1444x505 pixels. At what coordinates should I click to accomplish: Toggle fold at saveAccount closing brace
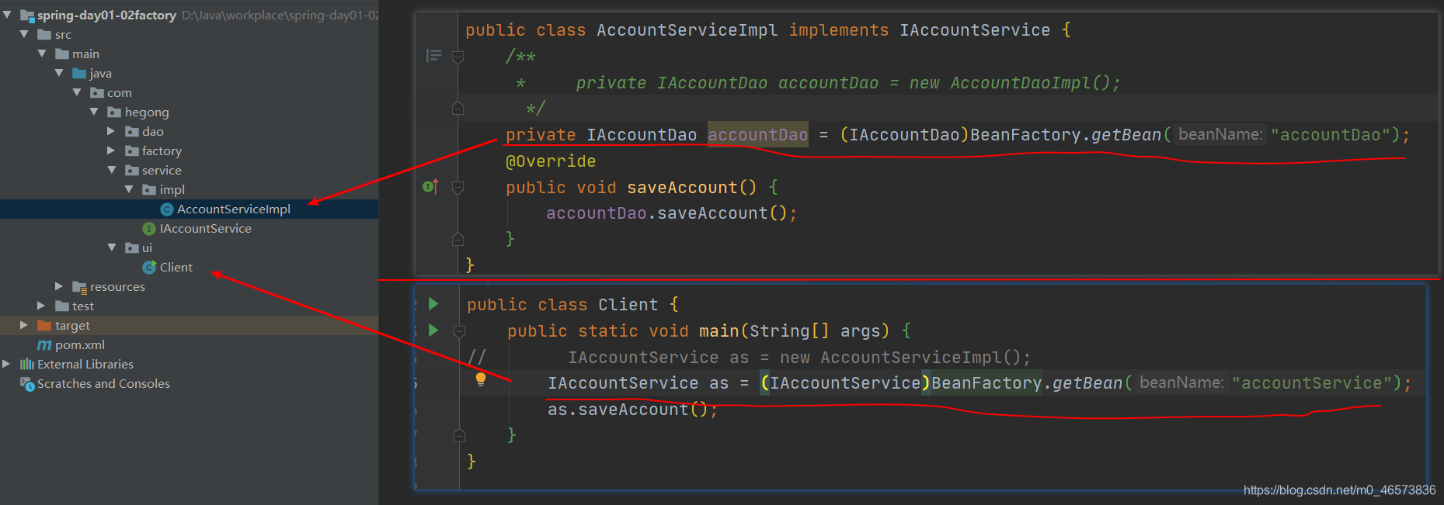click(458, 239)
